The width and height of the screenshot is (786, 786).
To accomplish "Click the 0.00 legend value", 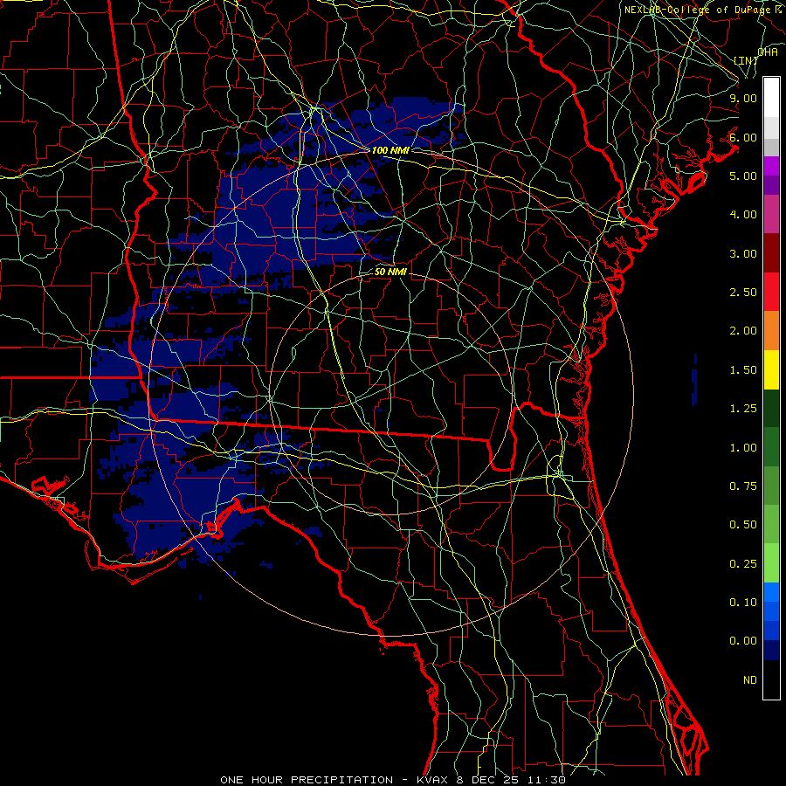I will [743, 641].
